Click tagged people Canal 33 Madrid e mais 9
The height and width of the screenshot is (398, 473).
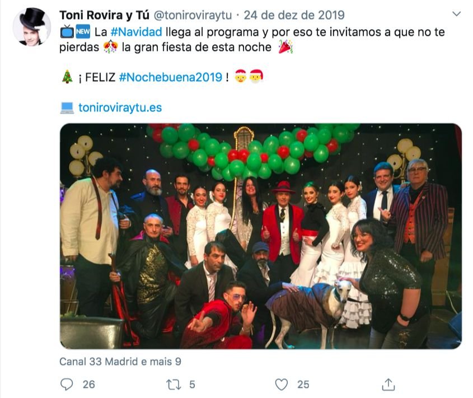pos(120,362)
